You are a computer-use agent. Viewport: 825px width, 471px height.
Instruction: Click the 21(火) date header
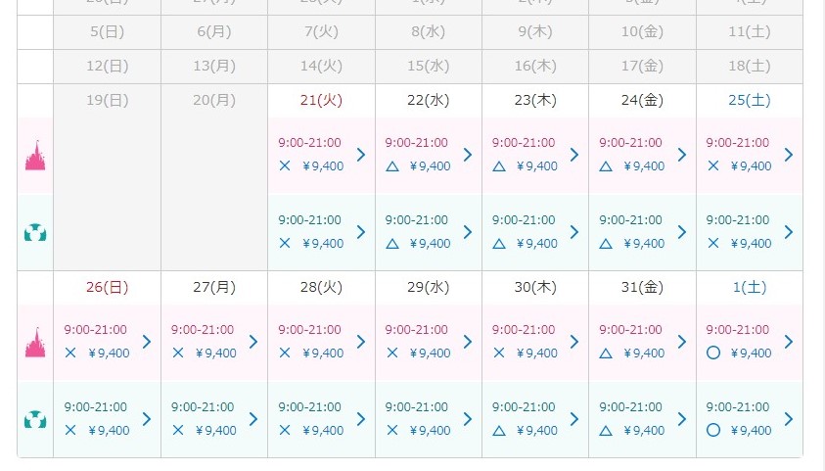[321, 100]
